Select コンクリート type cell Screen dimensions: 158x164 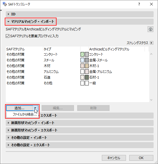point(51,54)
